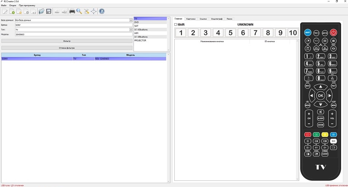This screenshot has width=348, height=187.
Task: Click the down arrow on remote
Action: 321,104
